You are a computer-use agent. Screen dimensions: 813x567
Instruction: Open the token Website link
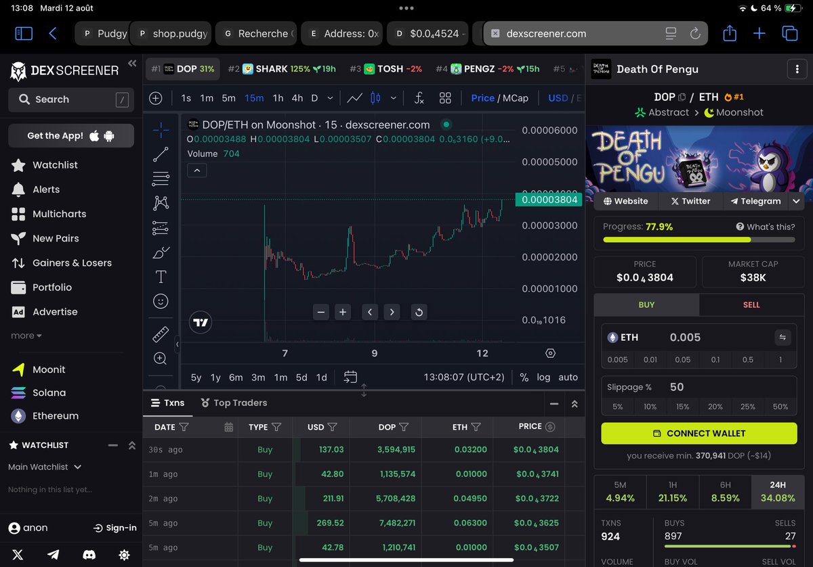[x=625, y=201]
